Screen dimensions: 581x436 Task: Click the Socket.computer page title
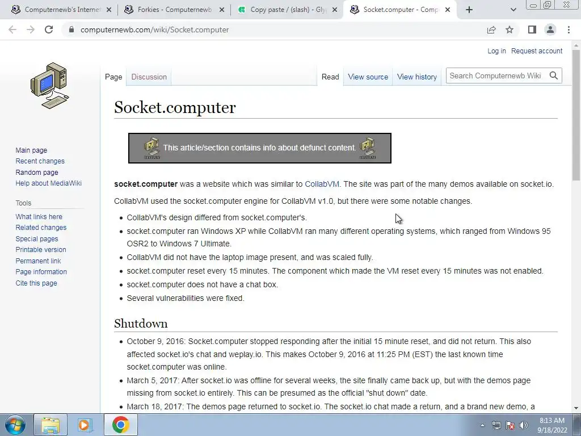175,107
